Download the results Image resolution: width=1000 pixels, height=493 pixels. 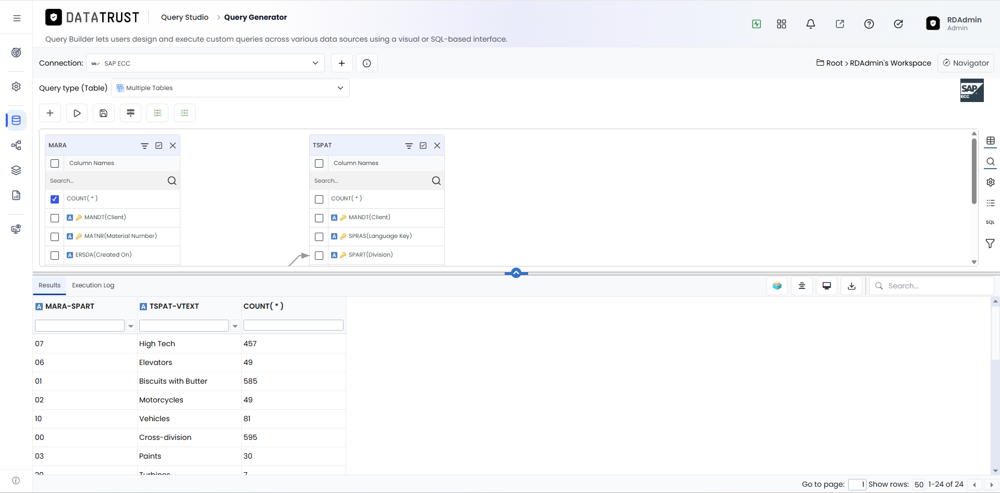pyautogui.click(x=852, y=286)
